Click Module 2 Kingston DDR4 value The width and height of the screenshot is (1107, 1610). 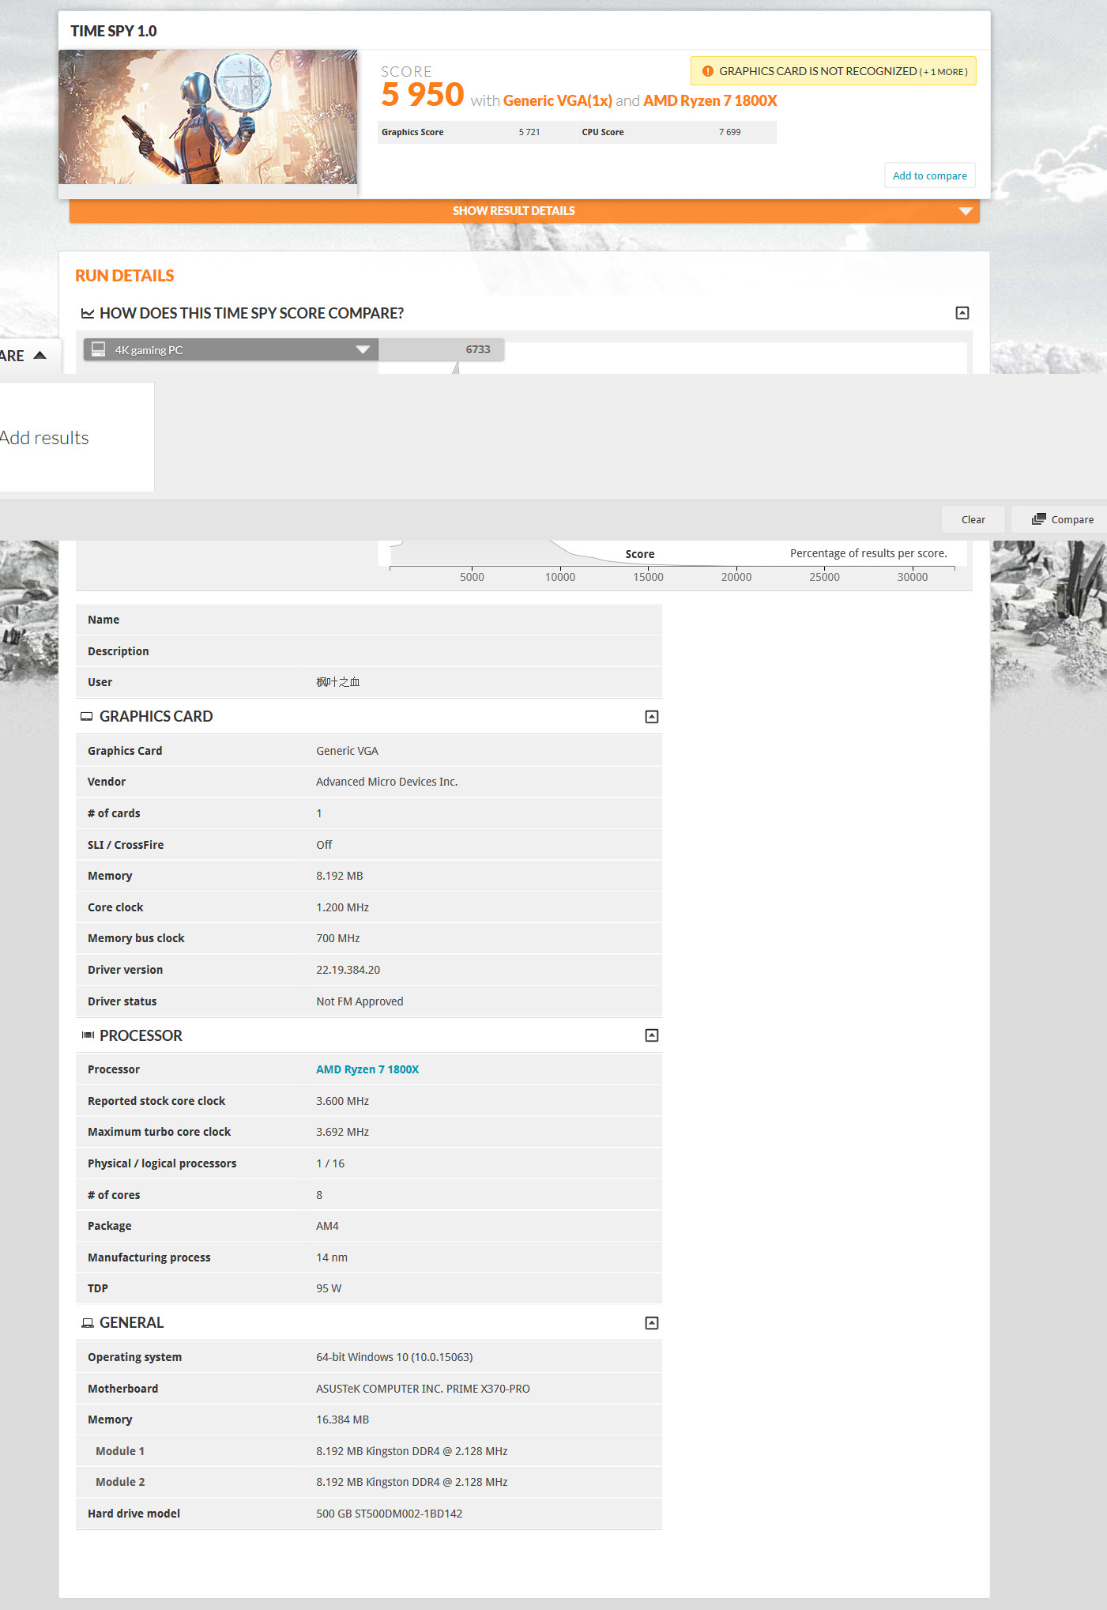[x=412, y=1482]
